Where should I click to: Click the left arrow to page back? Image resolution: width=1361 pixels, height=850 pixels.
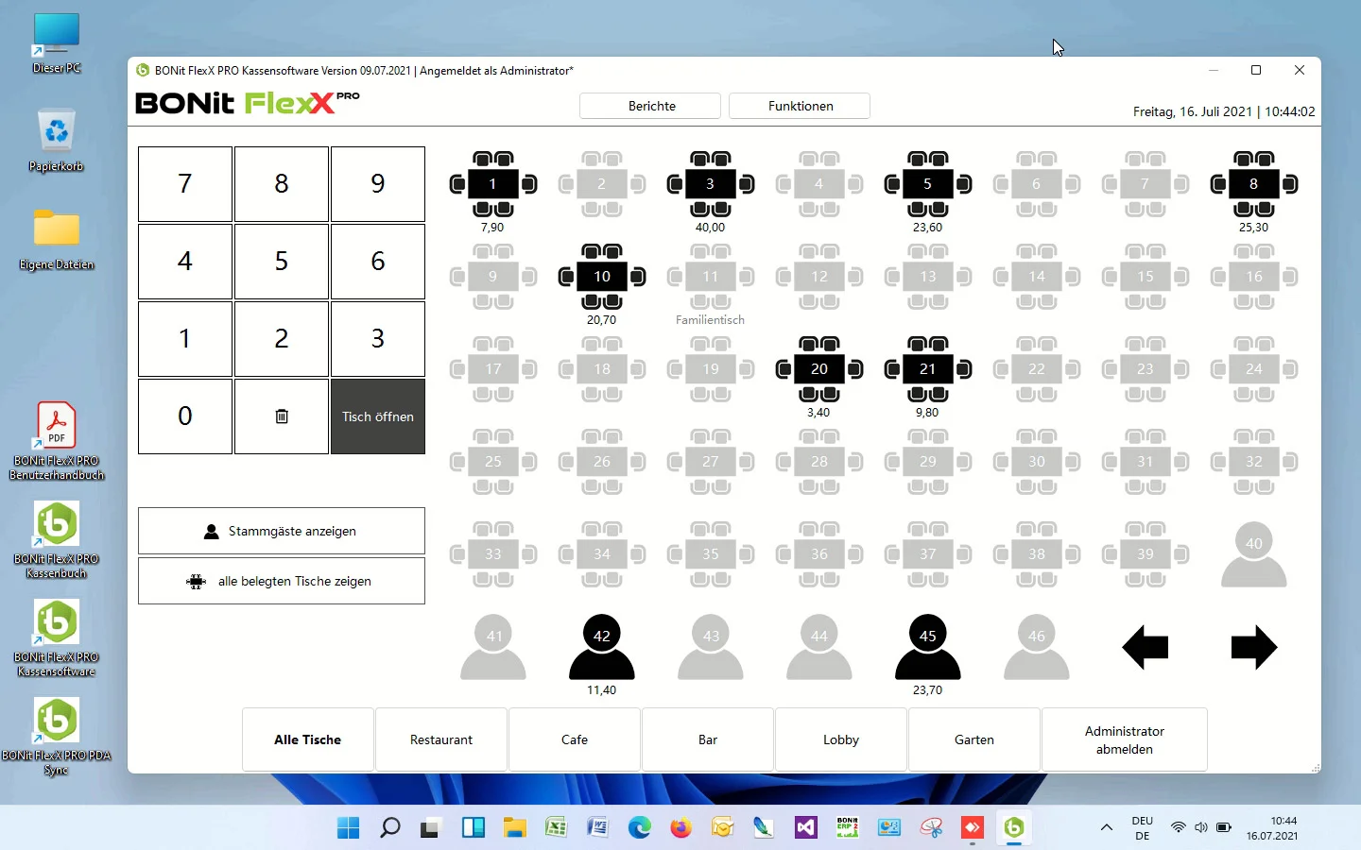coord(1146,648)
